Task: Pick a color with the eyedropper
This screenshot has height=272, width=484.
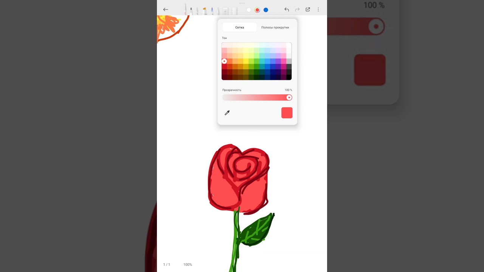Action: [227, 113]
